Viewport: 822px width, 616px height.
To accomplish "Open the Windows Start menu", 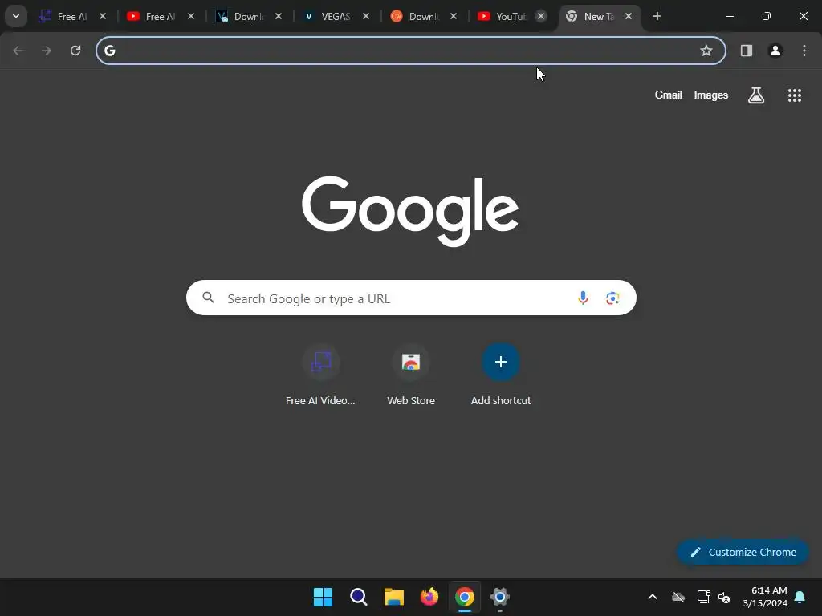I will click(x=323, y=597).
